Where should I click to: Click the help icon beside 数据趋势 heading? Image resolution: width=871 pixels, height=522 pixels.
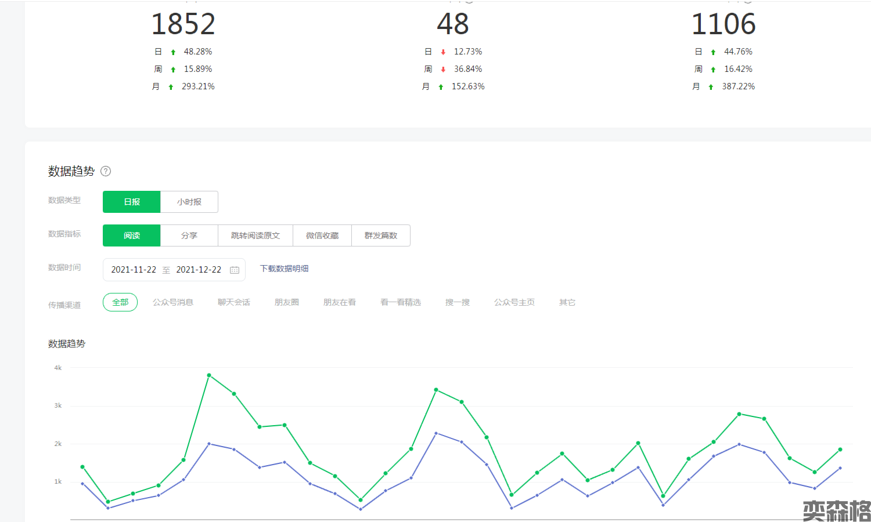[106, 171]
